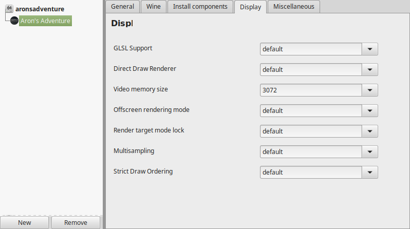Click the Remove button
Screen dimensions: 410x229
[x=76, y=222]
